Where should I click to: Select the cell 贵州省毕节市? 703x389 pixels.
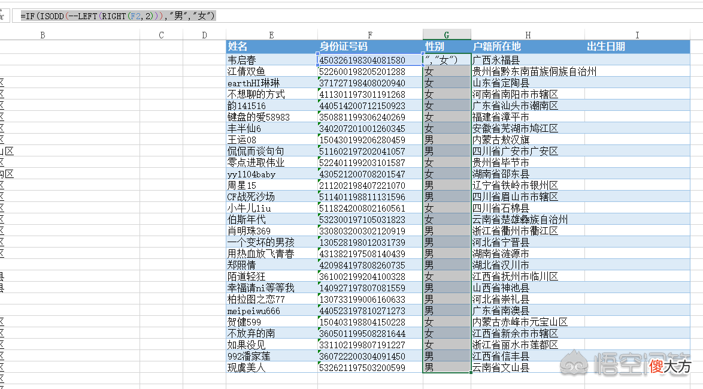(528, 162)
